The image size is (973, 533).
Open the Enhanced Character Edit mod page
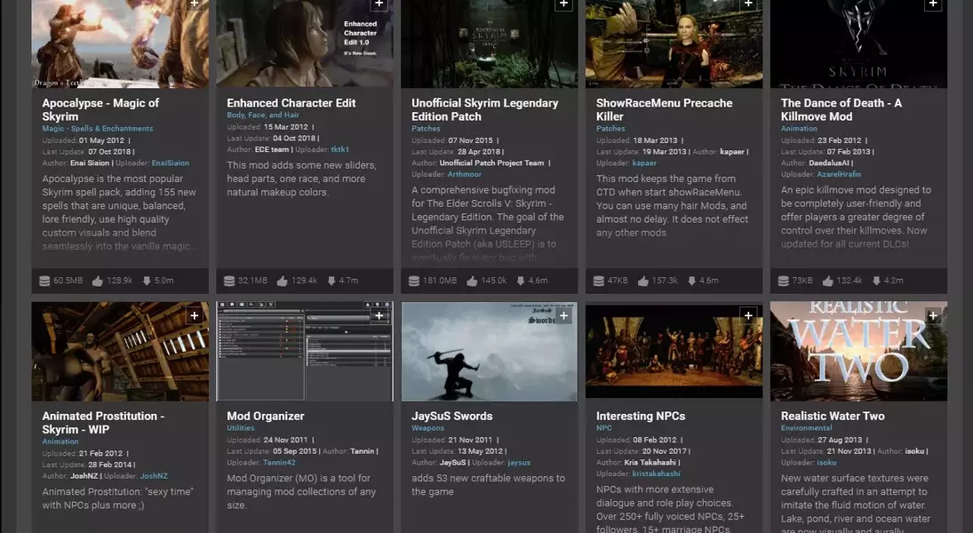291,103
